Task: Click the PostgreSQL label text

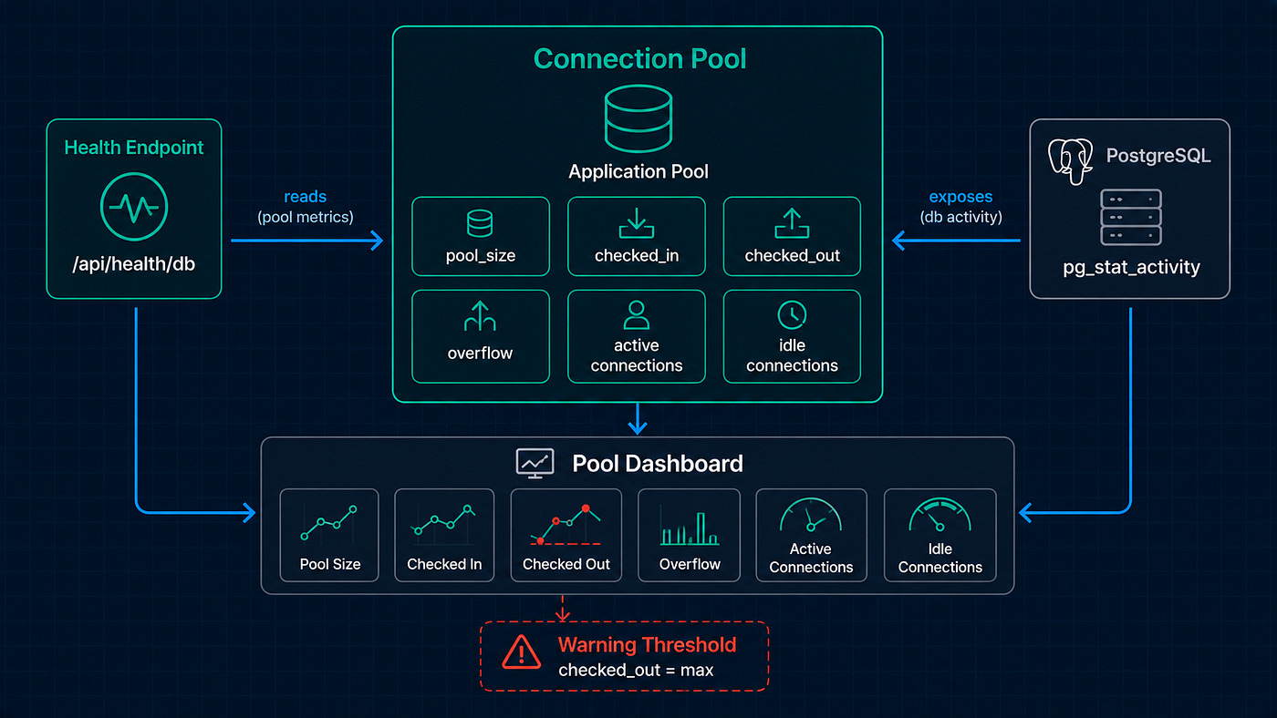Action: [x=1158, y=156]
